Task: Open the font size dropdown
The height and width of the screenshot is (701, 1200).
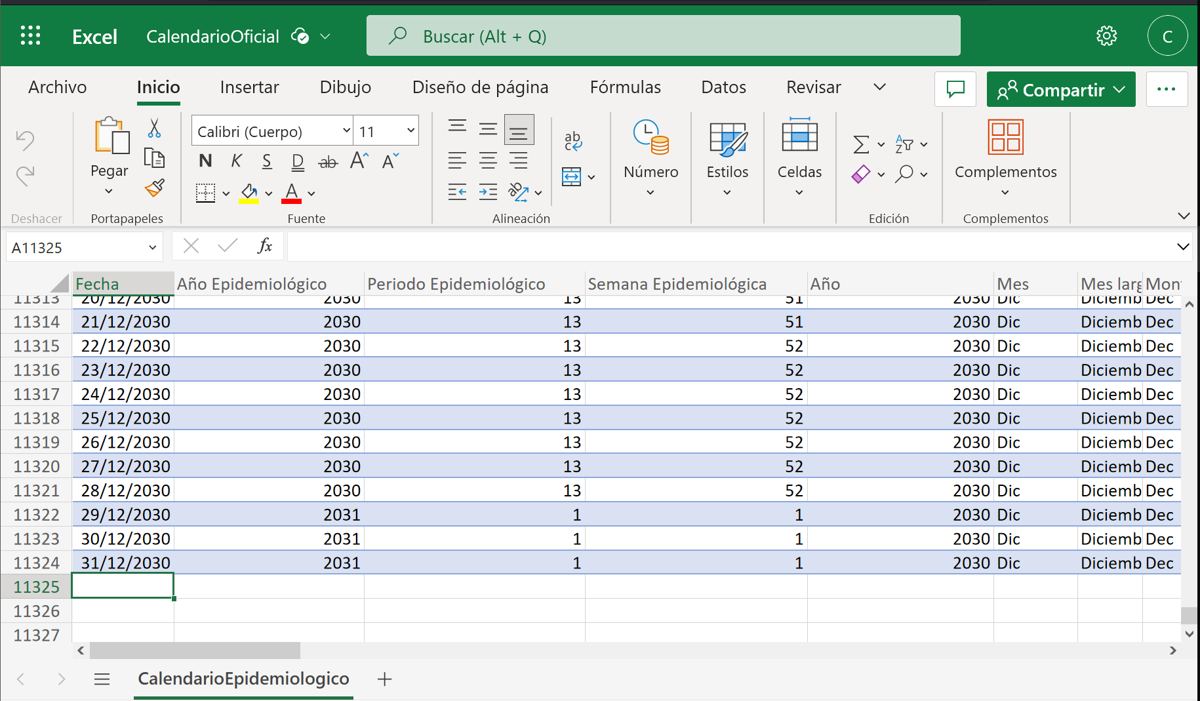Action: tap(410, 130)
